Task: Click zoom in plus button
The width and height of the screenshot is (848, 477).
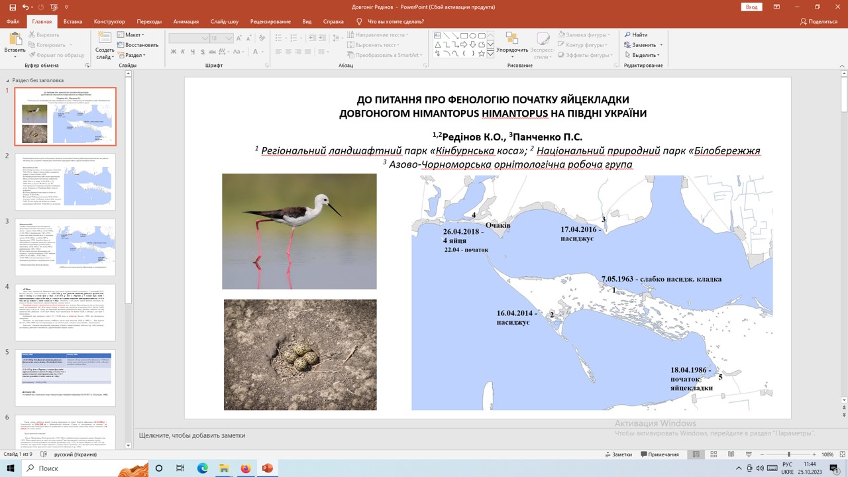Action: click(x=814, y=454)
